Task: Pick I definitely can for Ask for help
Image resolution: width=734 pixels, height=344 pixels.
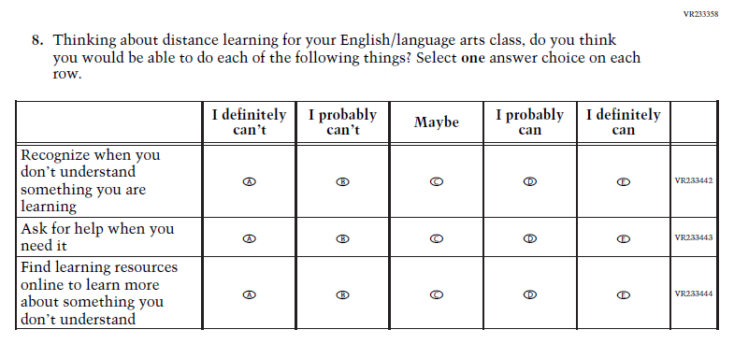Action: point(624,238)
